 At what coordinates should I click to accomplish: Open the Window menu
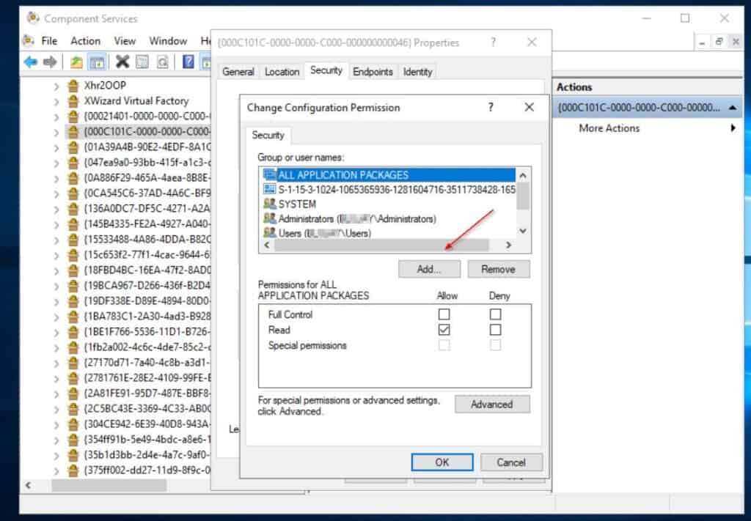168,41
